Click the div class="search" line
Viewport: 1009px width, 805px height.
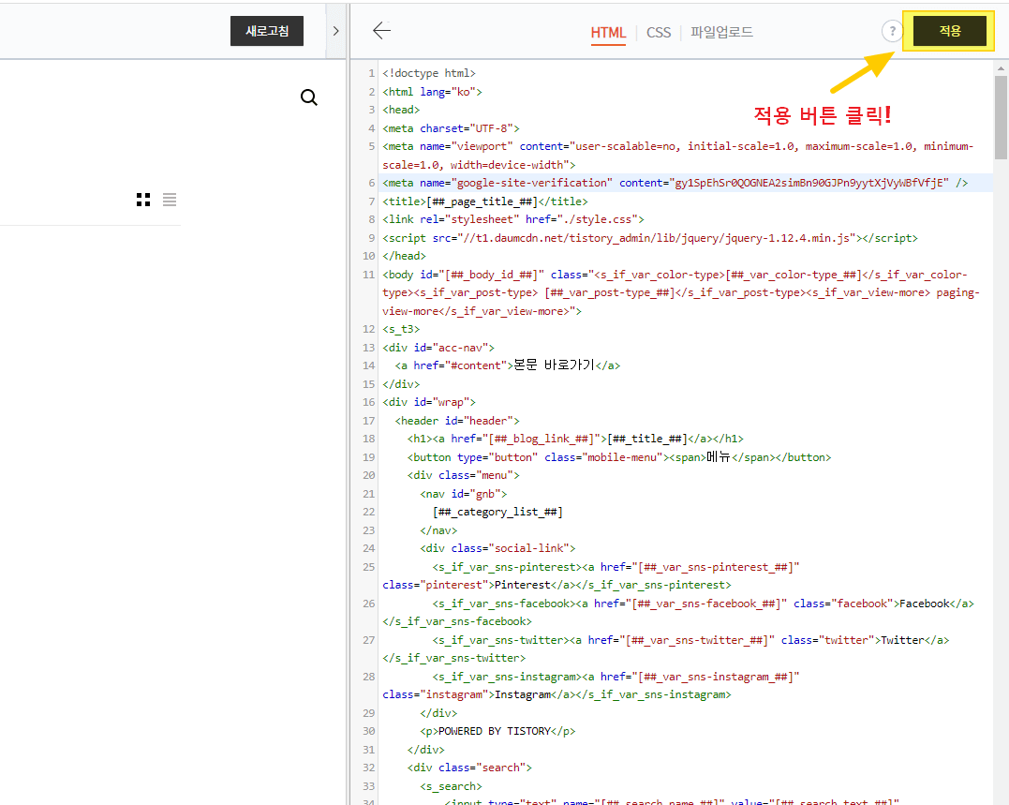(469, 768)
